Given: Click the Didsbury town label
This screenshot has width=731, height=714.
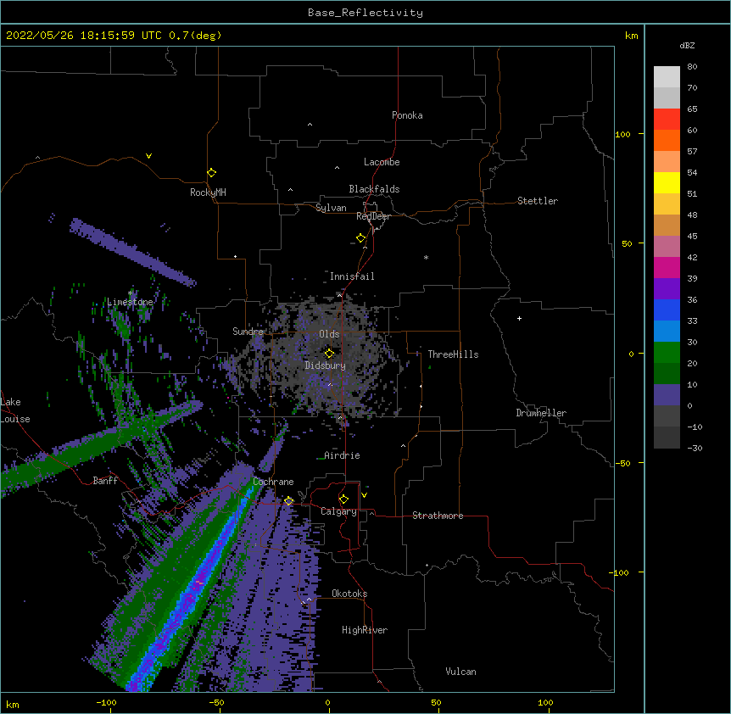Looking at the screenshot, I should coord(326,365).
